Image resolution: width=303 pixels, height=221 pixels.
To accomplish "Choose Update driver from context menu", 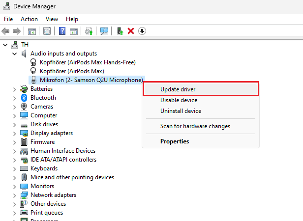I will [x=178, y=89].
